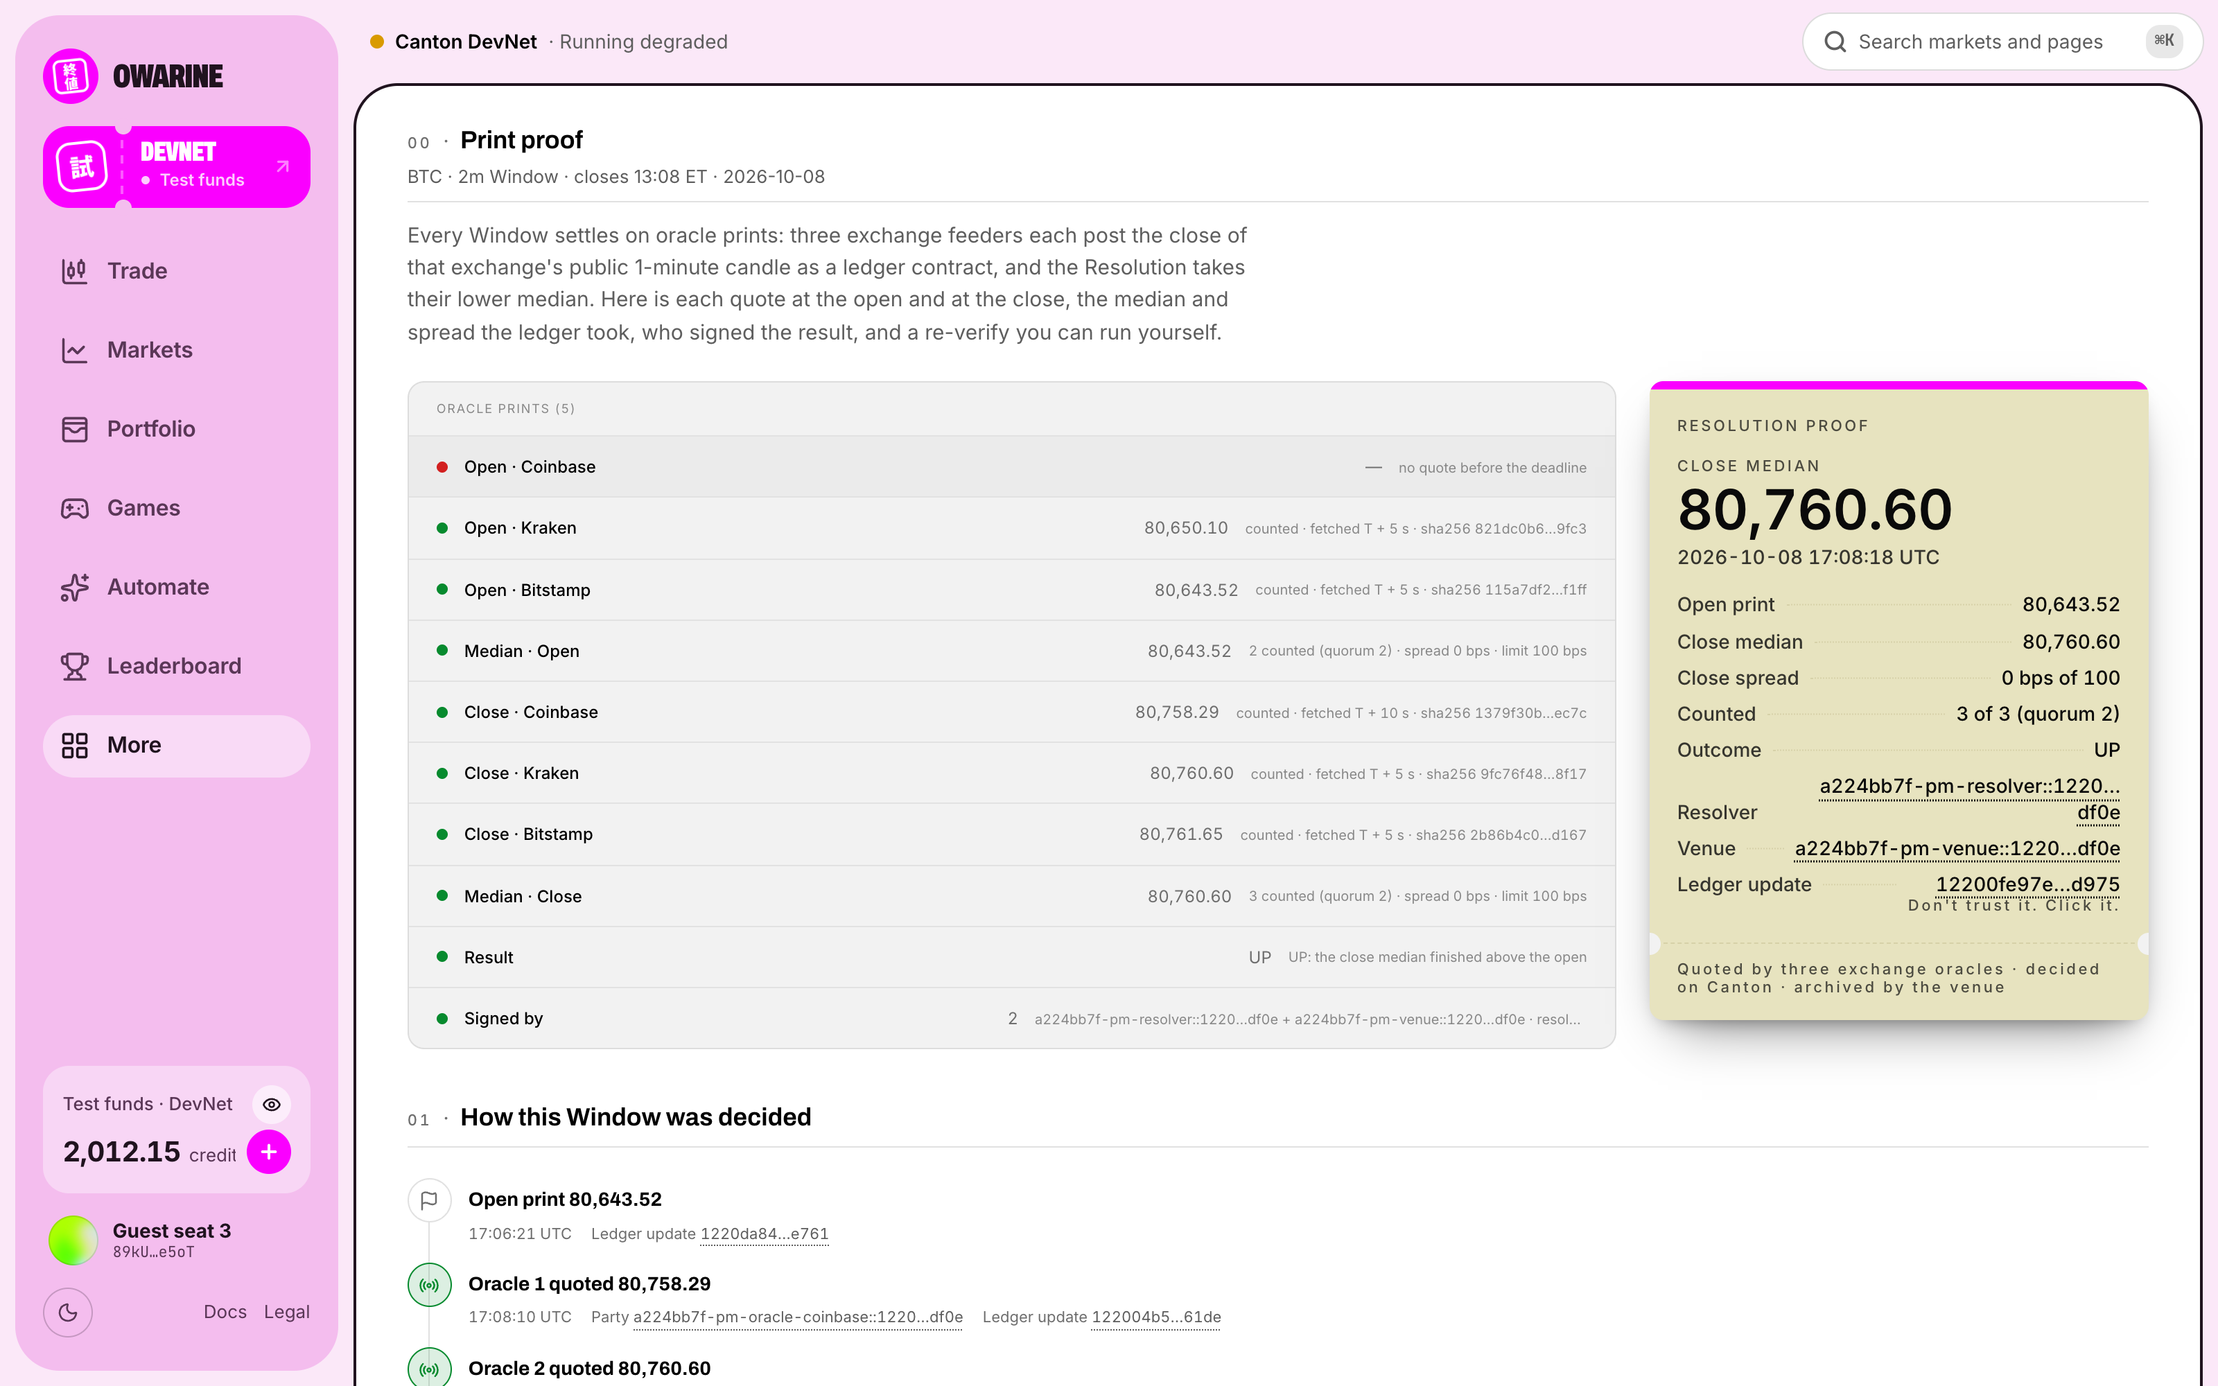Open Ledger update 122004b5...61de link

1155,1317
